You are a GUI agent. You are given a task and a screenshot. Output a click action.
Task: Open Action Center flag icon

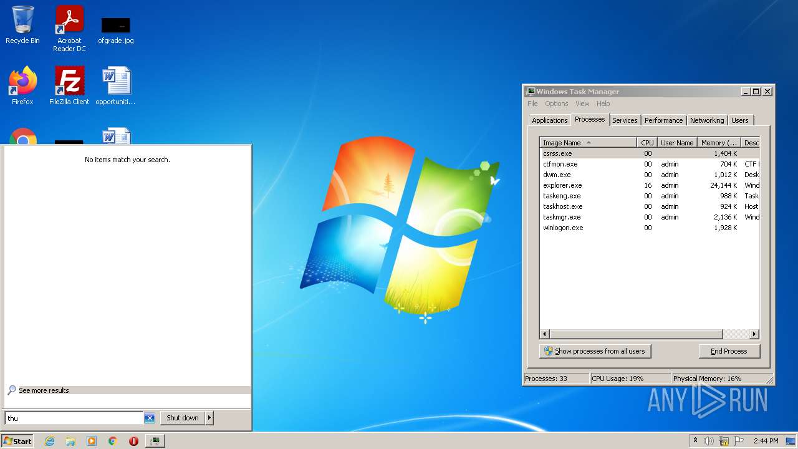pyautogui.click(x=739, y=441)
